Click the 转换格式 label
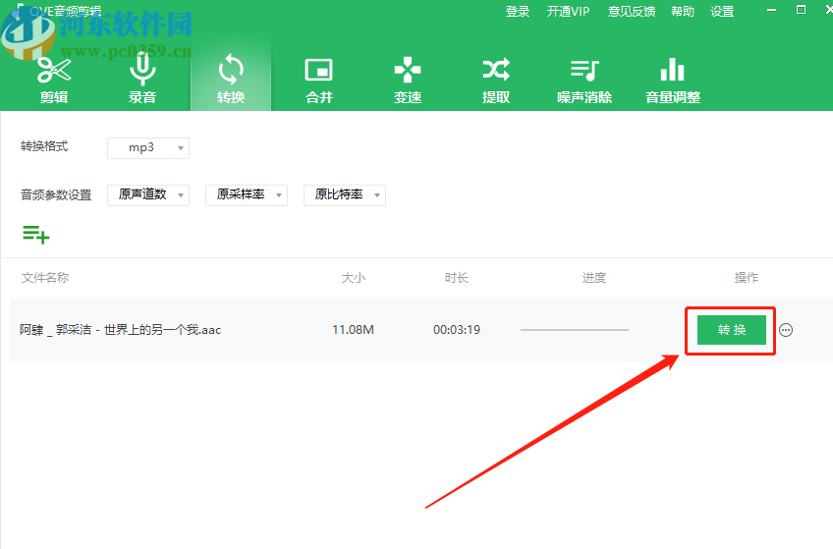Screen dimensions: 833x549 point(44,146)
